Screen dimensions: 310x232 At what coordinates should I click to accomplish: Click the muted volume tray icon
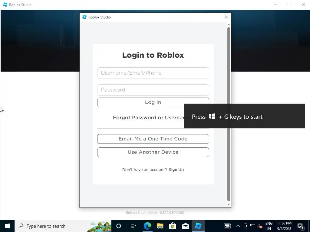[x=260, y=226]
